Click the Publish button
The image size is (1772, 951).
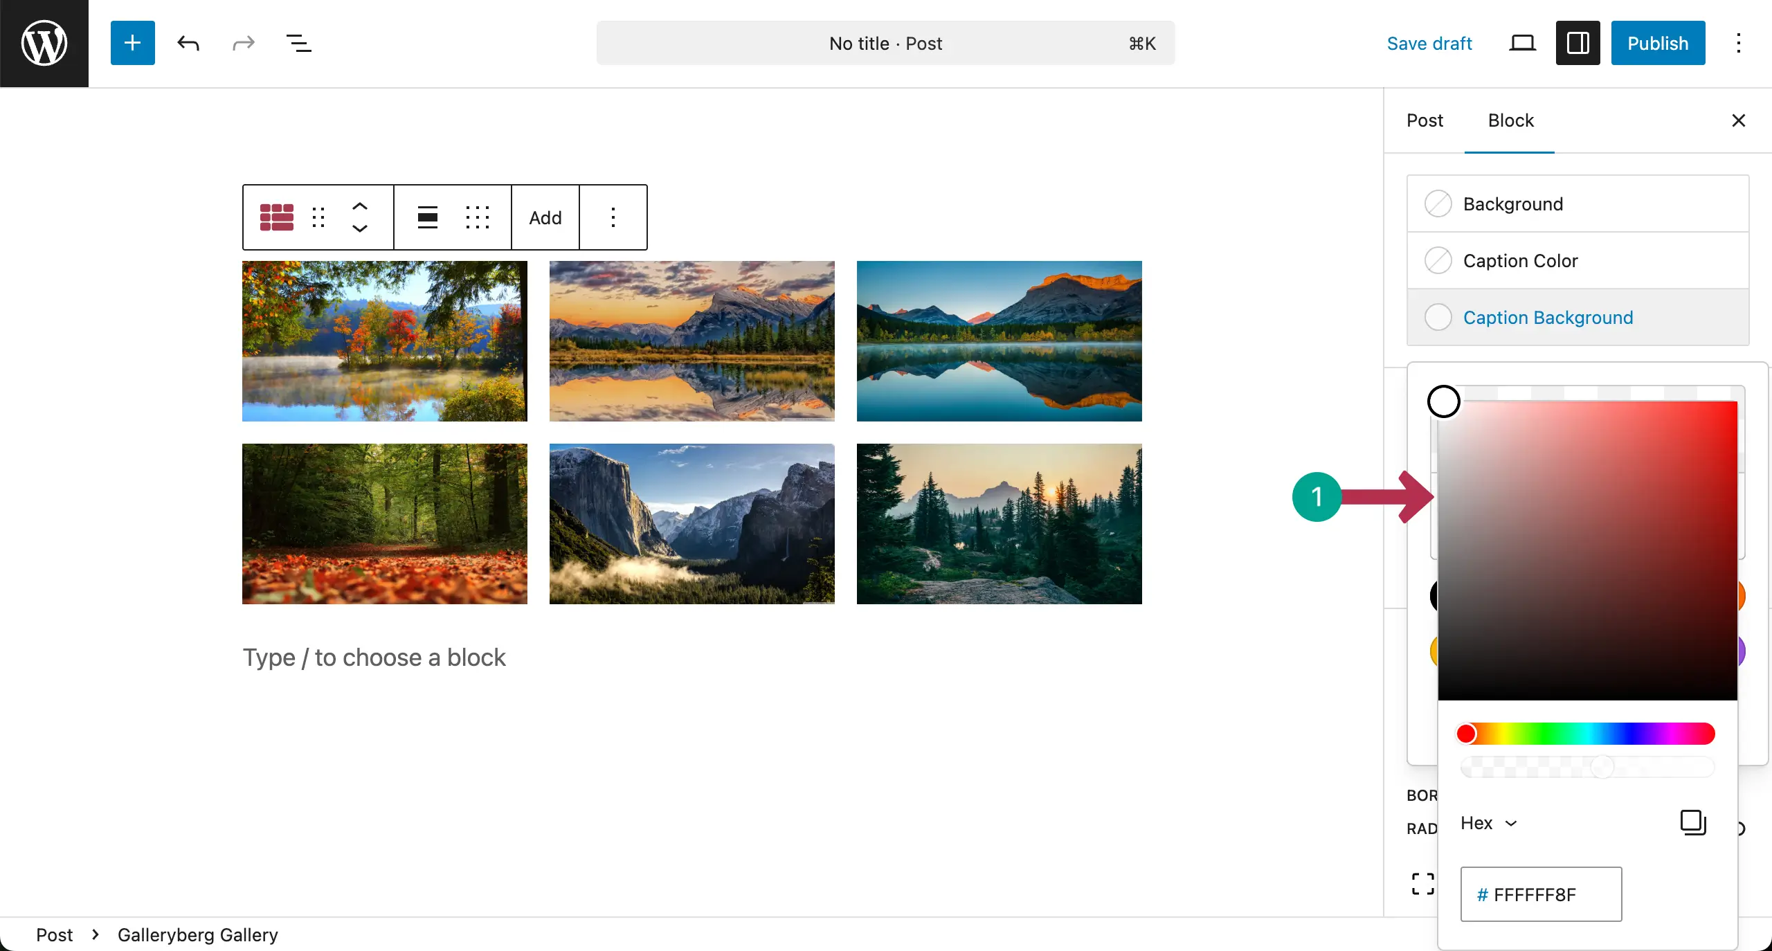pos(1658,43)
